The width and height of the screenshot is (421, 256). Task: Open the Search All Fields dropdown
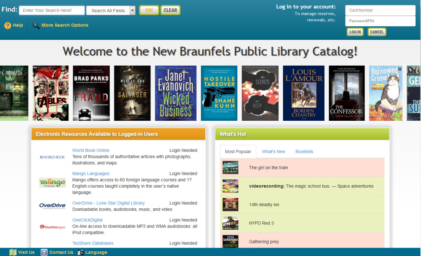point(111,10)
